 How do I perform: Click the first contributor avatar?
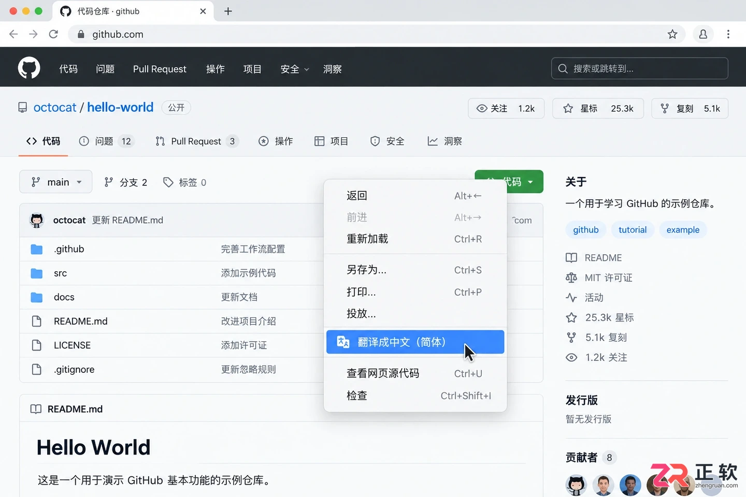[576, 485]
